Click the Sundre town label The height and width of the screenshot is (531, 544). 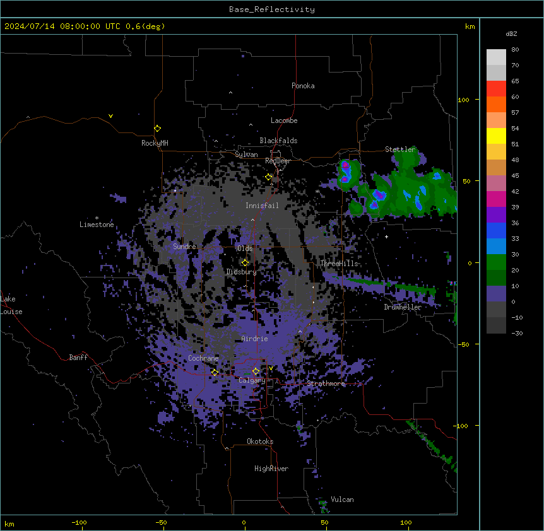184,247
